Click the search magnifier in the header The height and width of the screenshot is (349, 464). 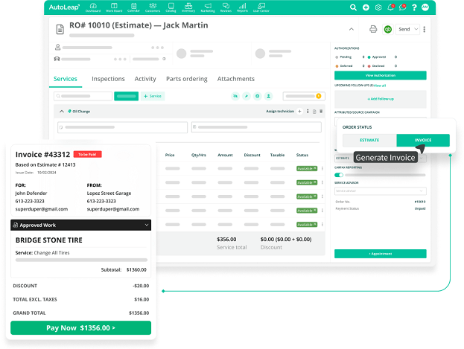point(353,7)
